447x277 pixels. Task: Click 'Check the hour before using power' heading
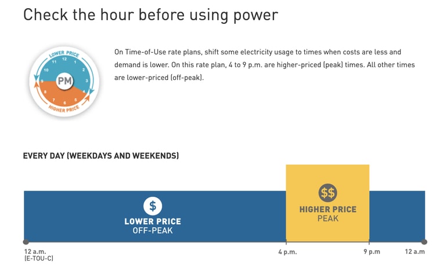150,15
